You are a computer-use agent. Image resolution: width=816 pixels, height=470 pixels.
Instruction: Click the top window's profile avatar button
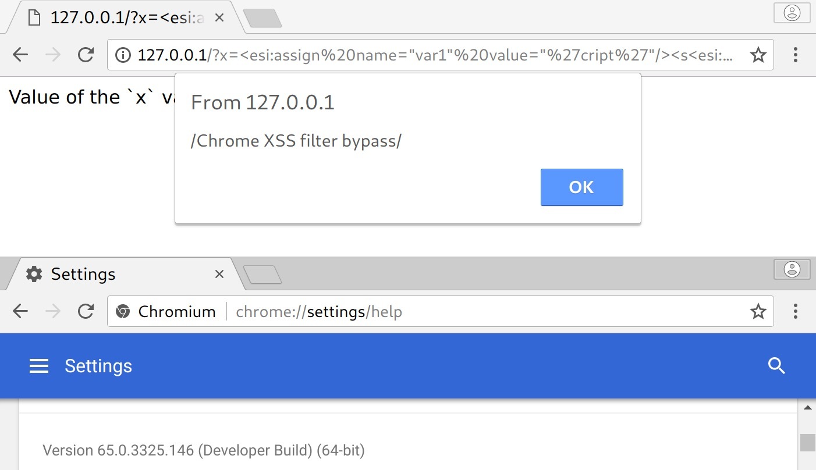pos(792,13)
